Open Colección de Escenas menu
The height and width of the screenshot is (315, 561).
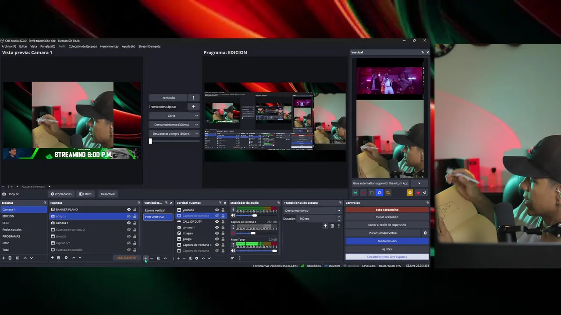(83, 46)
